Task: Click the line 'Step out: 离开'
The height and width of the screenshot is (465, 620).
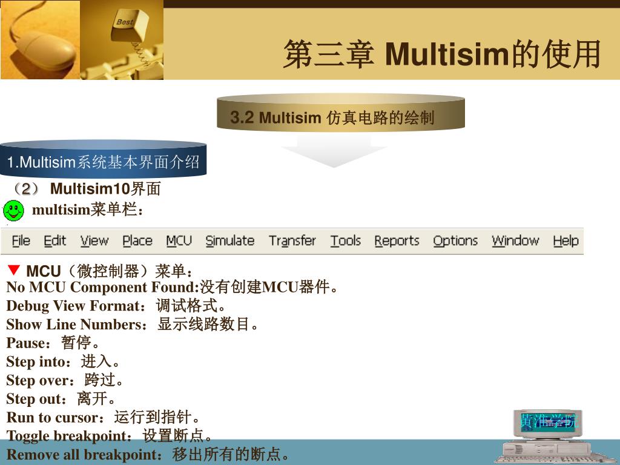Action: (61, 398)
